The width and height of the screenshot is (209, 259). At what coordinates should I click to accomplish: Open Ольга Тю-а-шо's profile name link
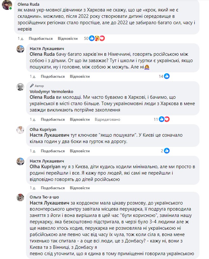click(44, 197)
